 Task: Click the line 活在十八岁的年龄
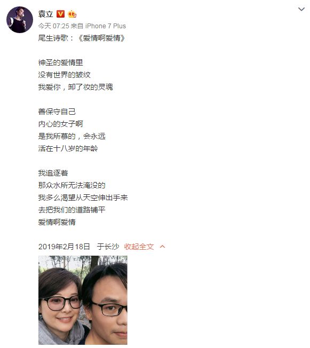68,148
